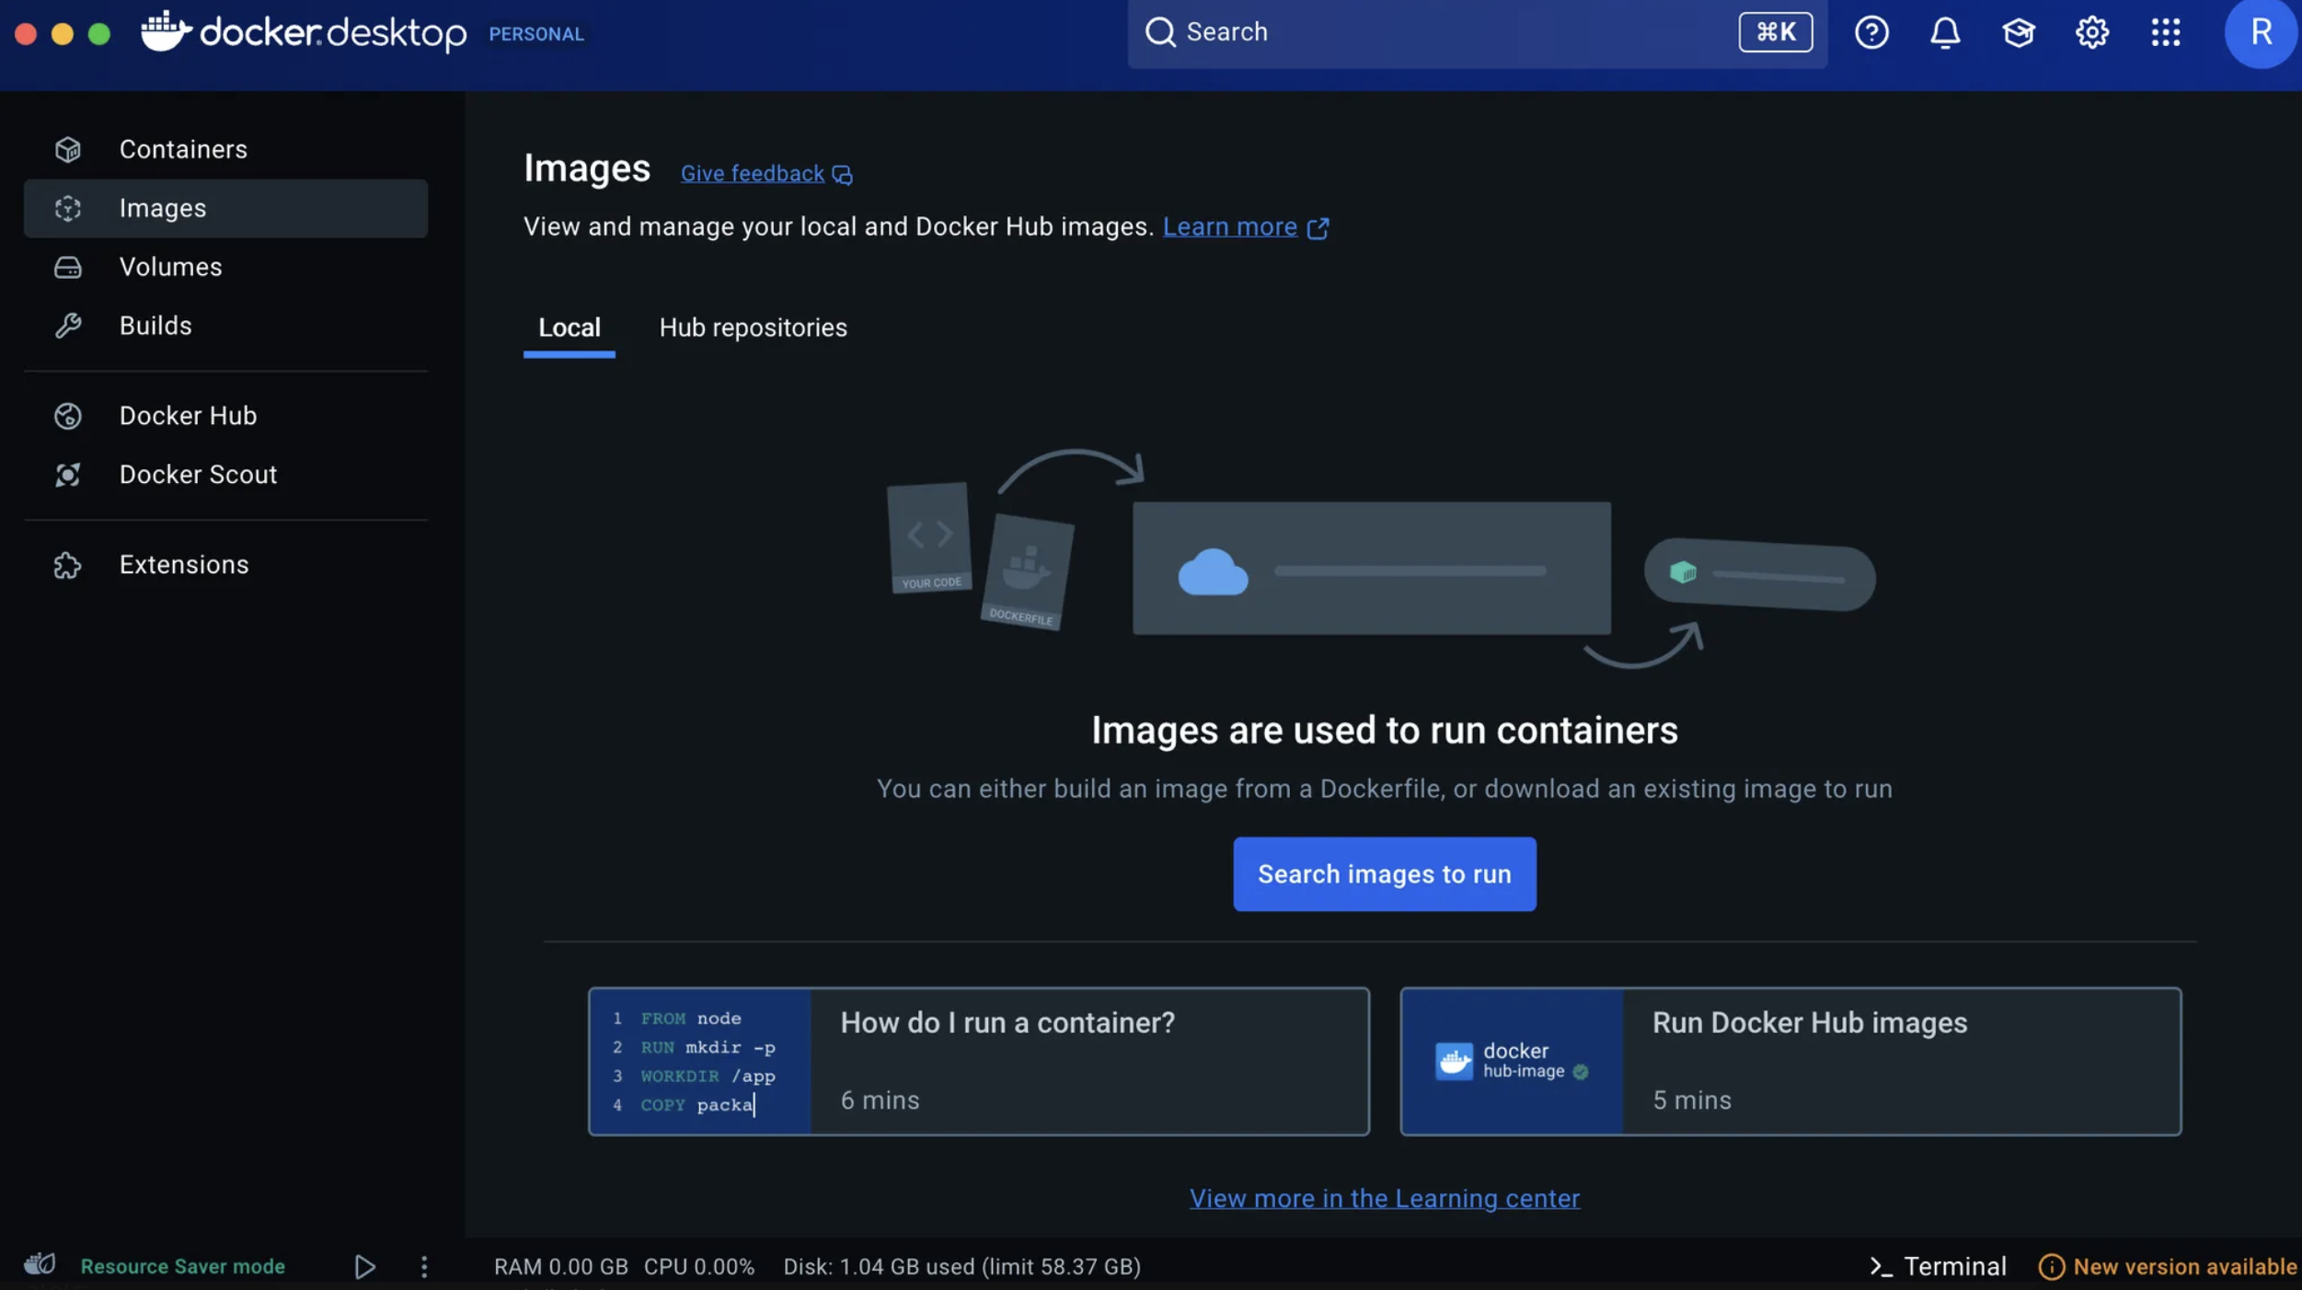Switch to the Local tab
Viewport: 2302px width, 1290px height.
coord(569,328)
